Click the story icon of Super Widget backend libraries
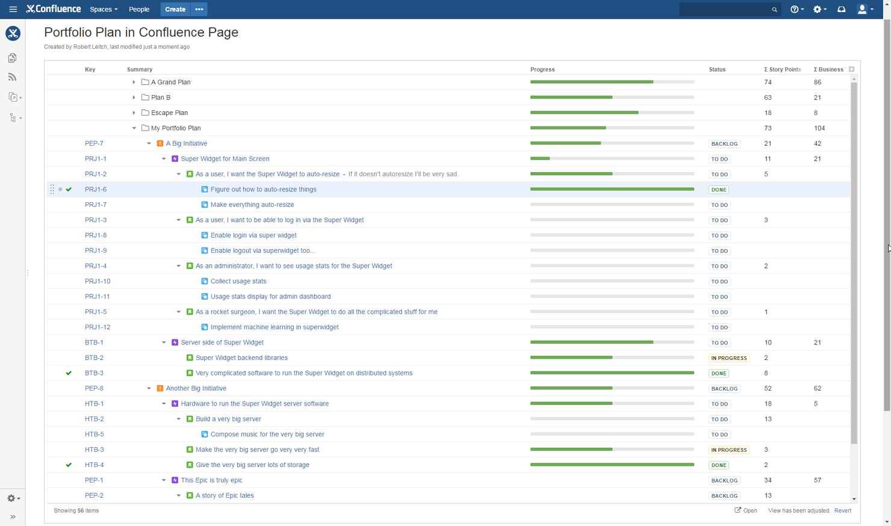Viewport: 891px width, 526px height. click(190, 357)
